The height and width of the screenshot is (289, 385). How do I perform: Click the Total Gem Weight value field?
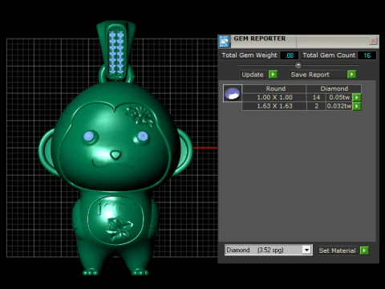pyautogui.click(x=290, y=55)
